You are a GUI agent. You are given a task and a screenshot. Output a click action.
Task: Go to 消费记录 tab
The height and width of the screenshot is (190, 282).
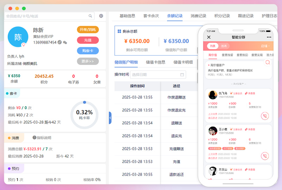pos(198,16)
